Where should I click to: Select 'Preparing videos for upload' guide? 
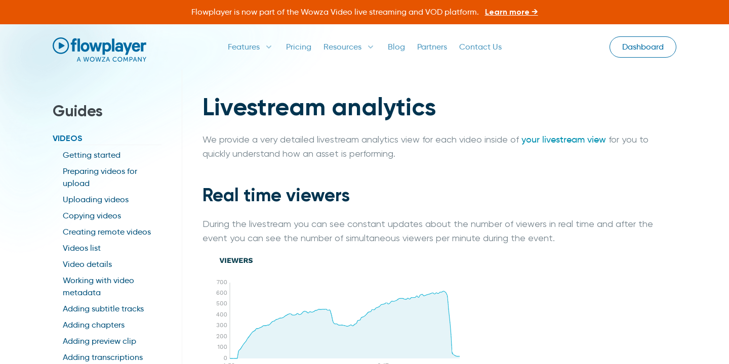[x=100, y=177]
